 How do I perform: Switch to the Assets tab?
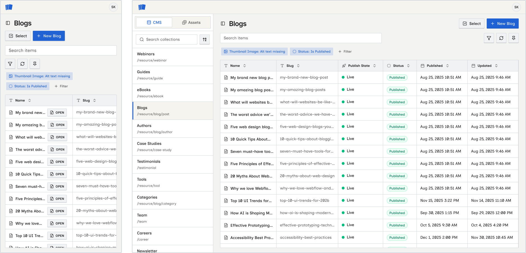click(191, 22)
